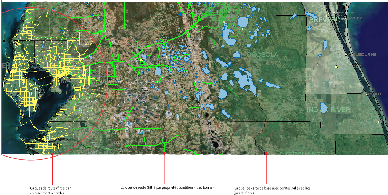Image resolution: width=388 pixels, height=195 pixels.
Task: Click the caption mentioning 'condition = très bonne'
Action: pyautogui.click(x=167, y=187)
